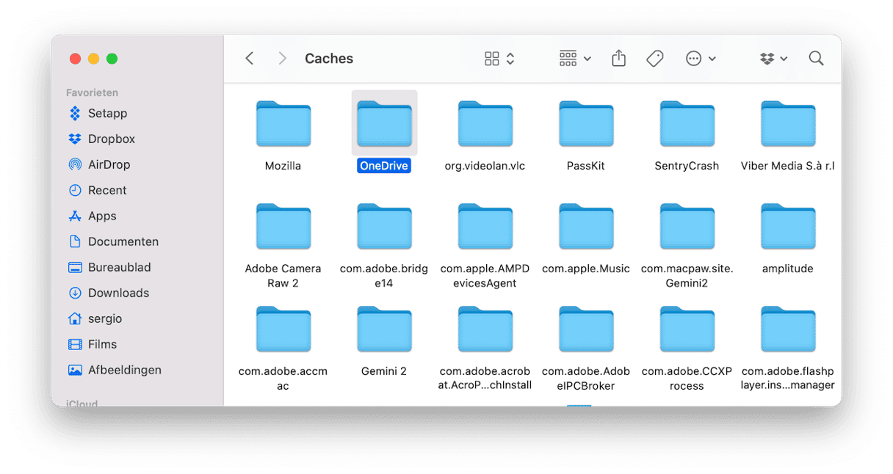Close the Finder window with red button

point(75,59)
